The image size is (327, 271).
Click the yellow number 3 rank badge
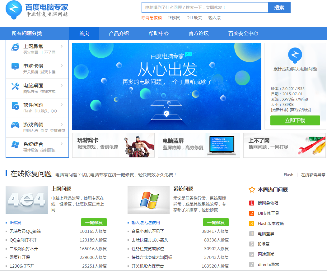click(252, 223)
